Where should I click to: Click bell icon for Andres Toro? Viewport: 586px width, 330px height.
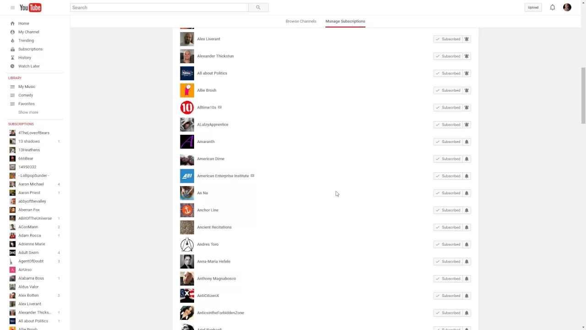pos(467,244)
